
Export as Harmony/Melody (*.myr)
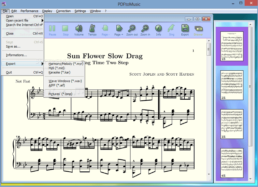pos(64,64)
